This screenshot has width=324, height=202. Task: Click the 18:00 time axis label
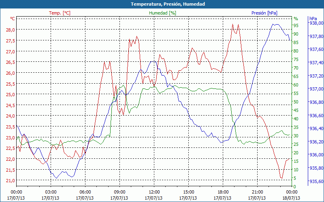(x=223, y=192)
